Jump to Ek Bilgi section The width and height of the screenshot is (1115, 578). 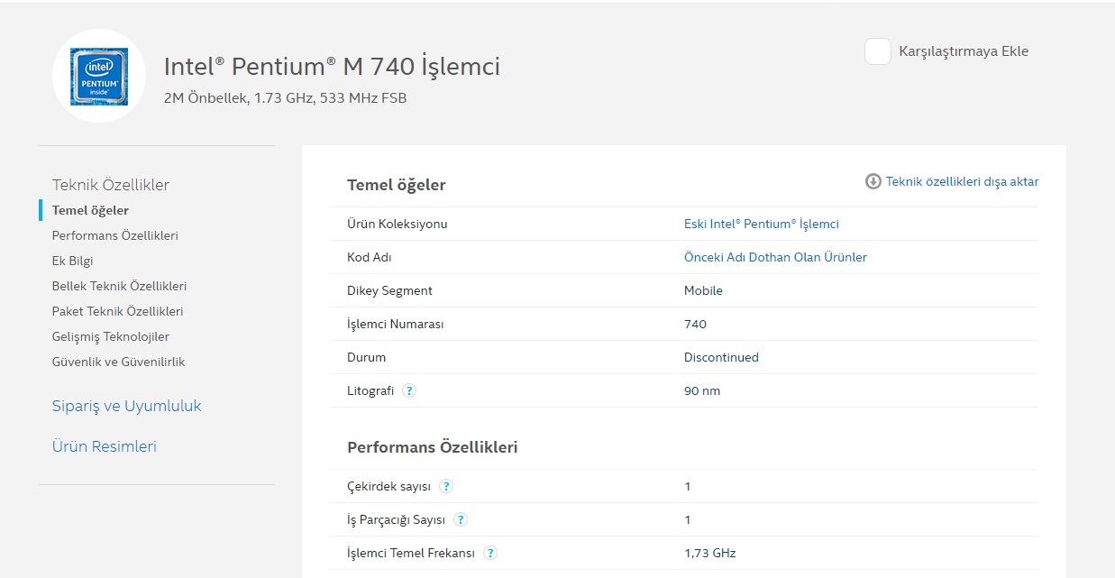[x=73, y=261]
